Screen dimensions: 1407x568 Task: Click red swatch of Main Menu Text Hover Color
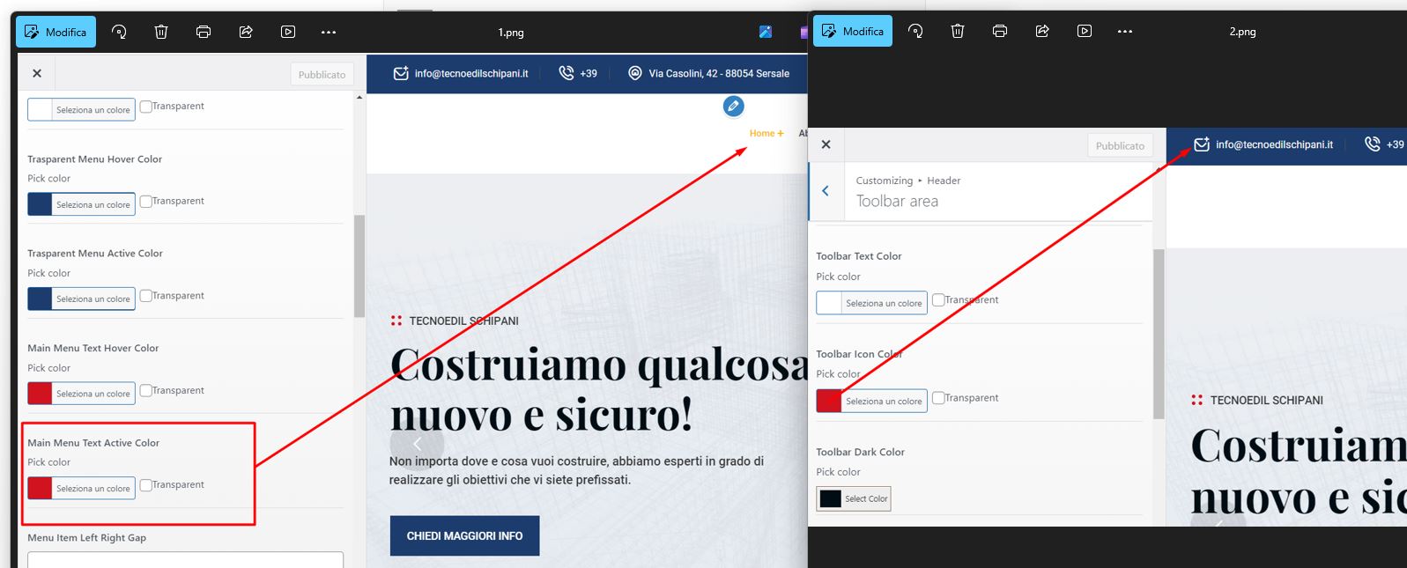(x=40, y=393)
